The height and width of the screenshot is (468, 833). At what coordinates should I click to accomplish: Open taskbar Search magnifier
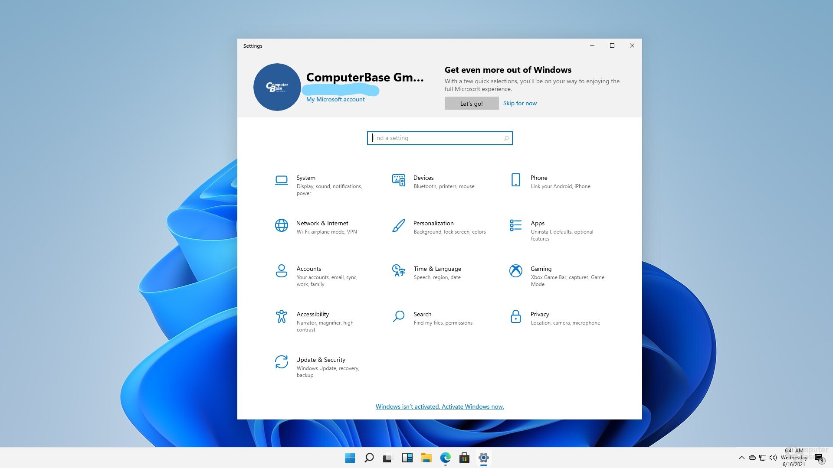369,458
